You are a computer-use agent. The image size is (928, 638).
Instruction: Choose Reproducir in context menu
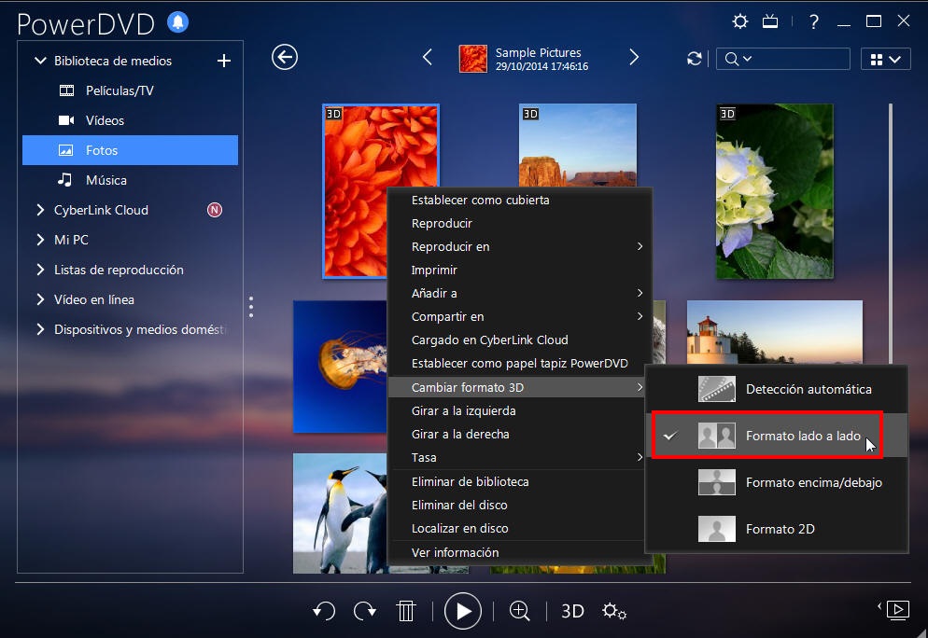[520, 224]
